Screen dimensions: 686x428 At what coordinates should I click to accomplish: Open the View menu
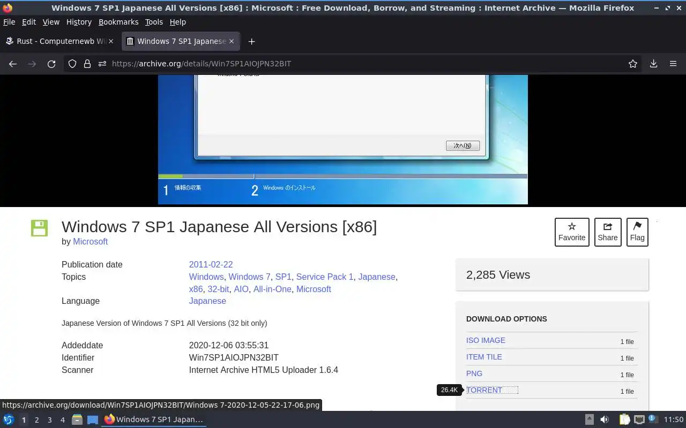coord(51,22)
